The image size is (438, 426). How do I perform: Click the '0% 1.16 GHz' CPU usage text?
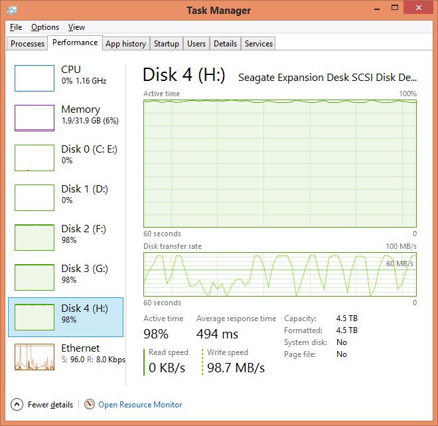click(x=84, y=81)
